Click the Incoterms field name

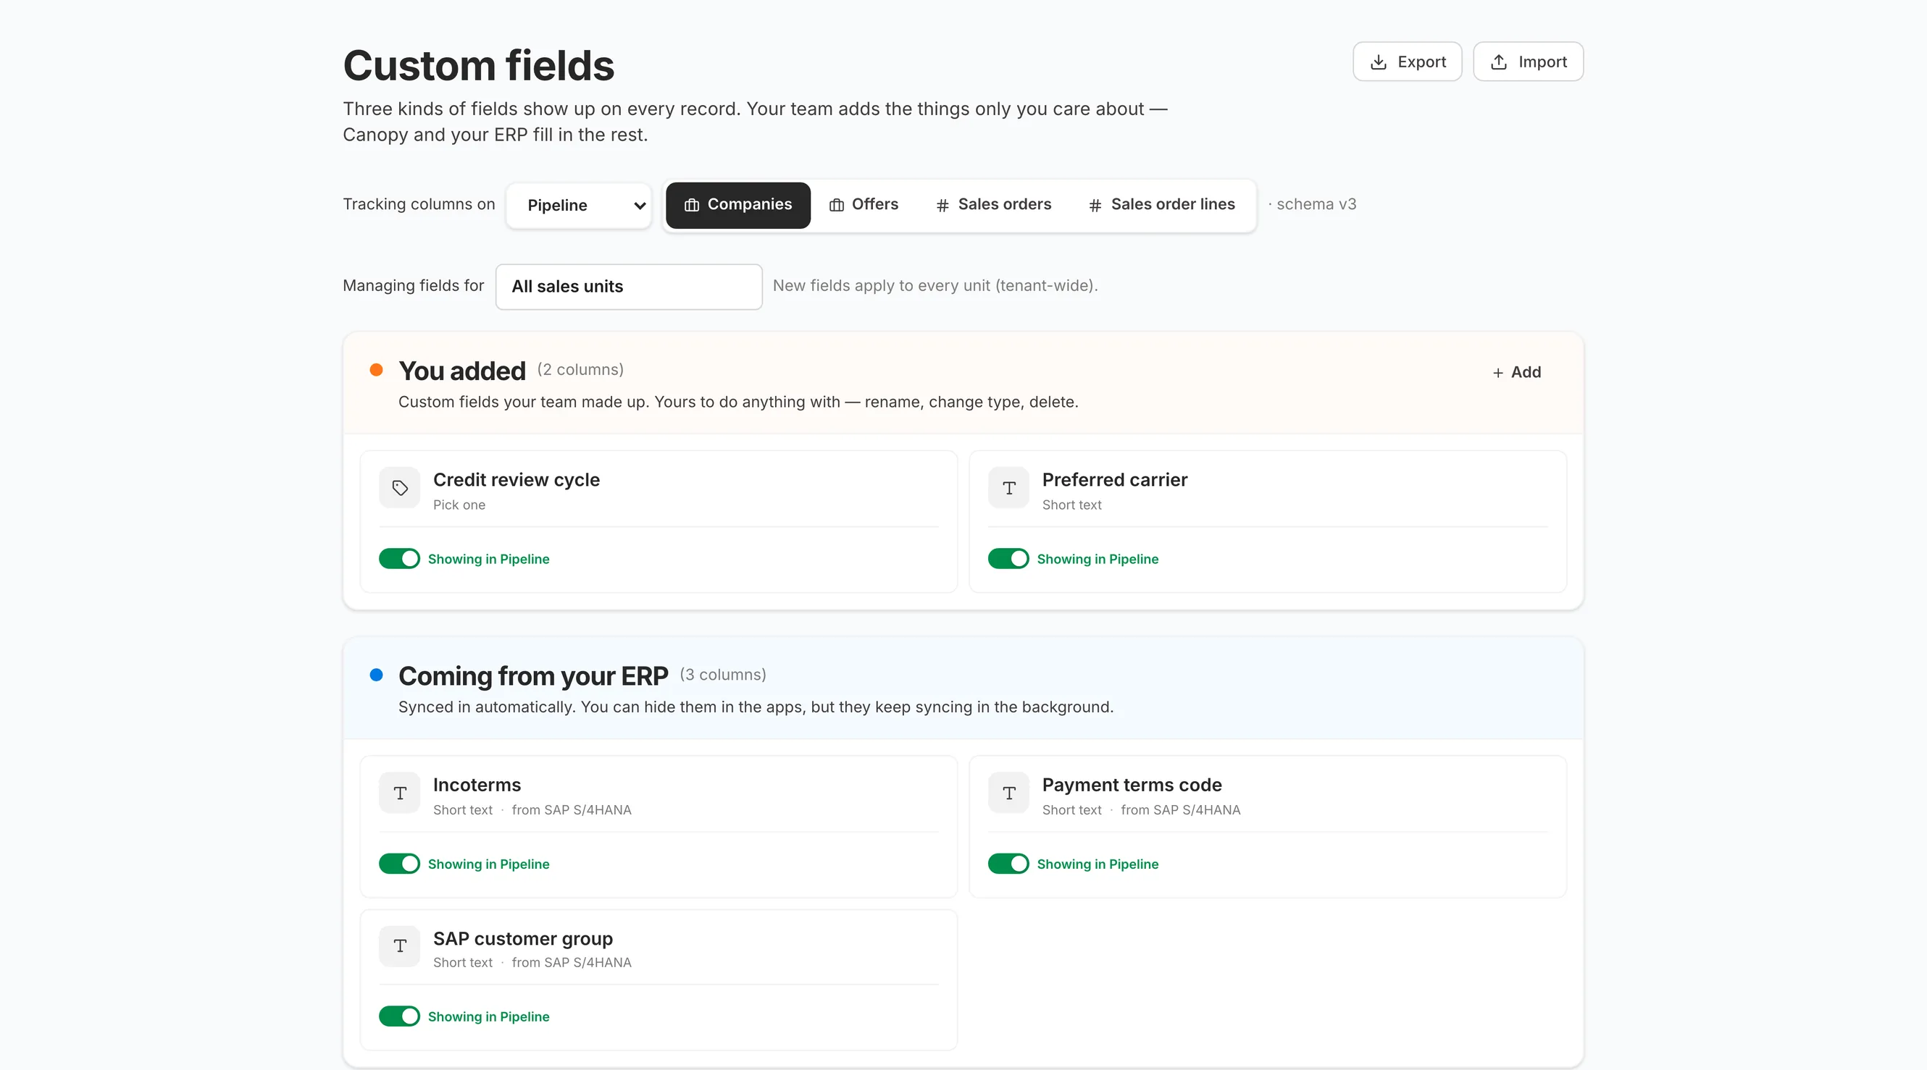(477, 784)
